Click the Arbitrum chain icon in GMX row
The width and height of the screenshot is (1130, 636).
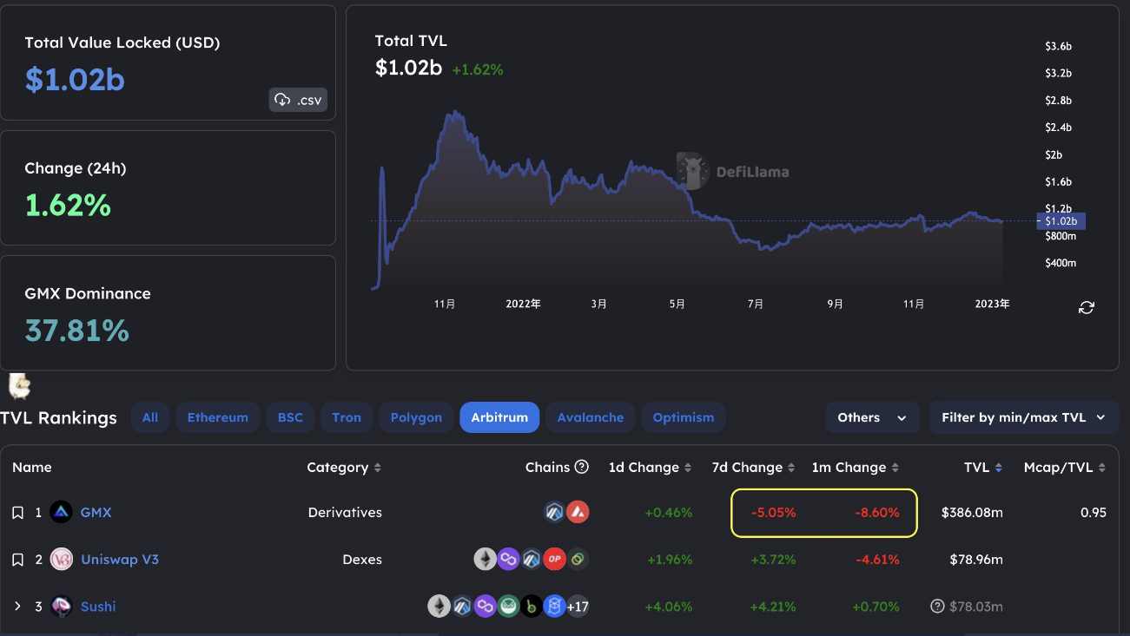555,512
